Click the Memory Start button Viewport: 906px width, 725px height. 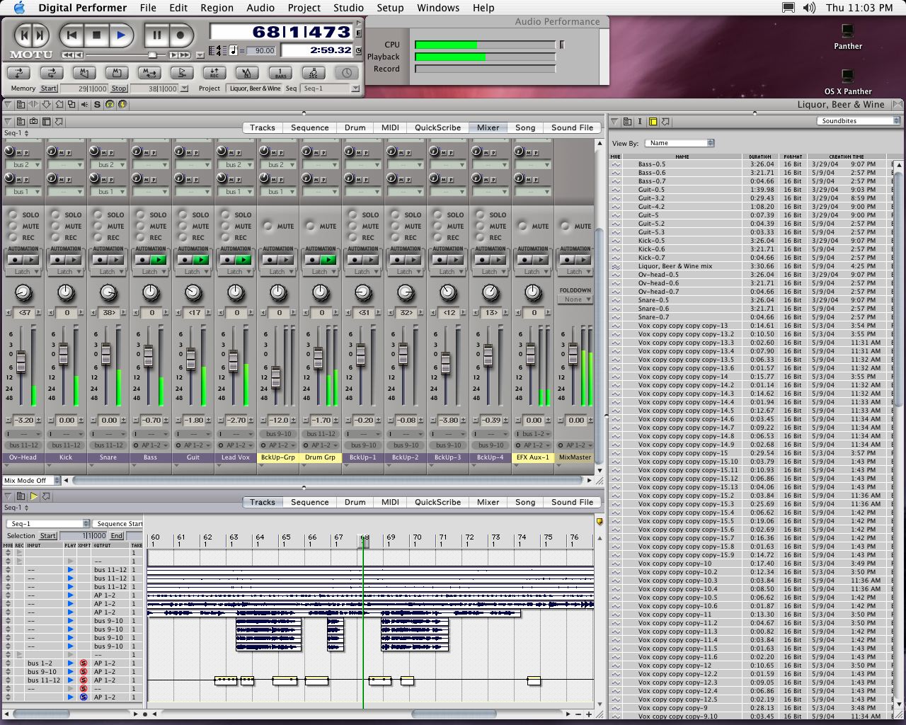click(x=49, y=89)
